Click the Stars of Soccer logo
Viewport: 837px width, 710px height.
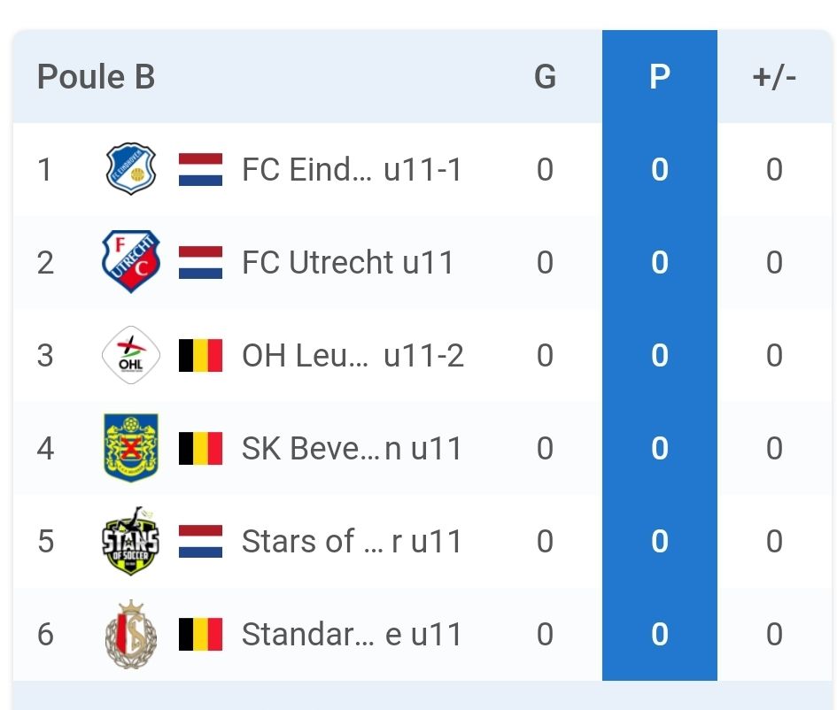[x=130, y=541]
